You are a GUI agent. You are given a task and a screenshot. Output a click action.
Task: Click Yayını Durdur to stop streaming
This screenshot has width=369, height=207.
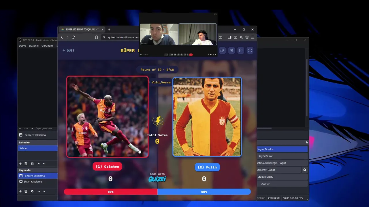pyautogui.click(x=282, y=149)
